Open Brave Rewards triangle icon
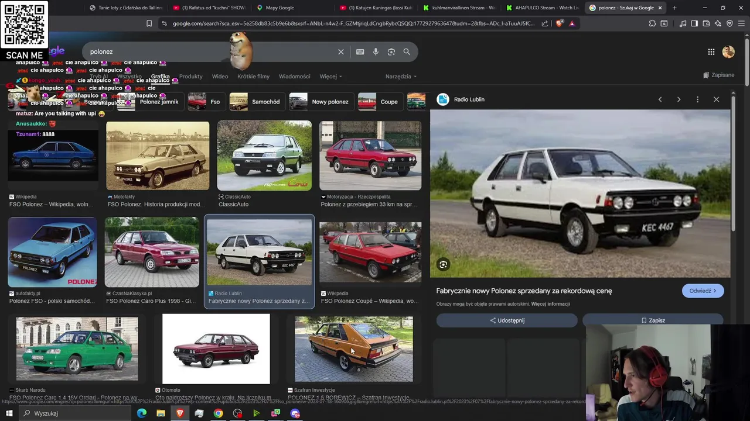The height and width of the screenshot is (421, 750). pos(572,23)
